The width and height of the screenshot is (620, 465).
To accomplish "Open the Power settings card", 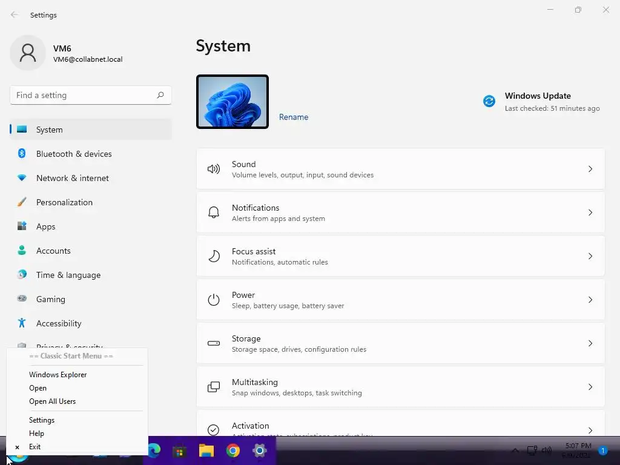I will (x=400, y=300).
